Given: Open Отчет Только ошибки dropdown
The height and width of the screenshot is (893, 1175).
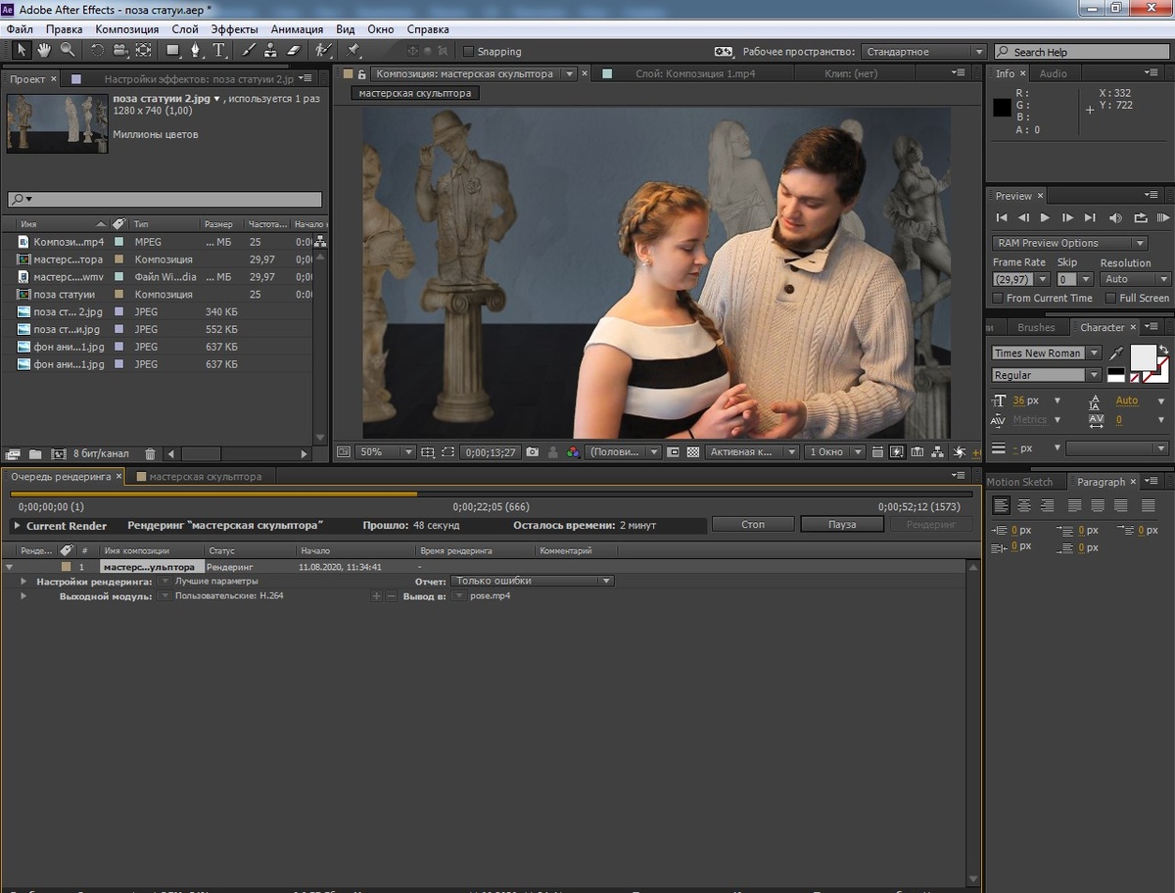Looking at the screenshot, I should click(x=532, y=581).
